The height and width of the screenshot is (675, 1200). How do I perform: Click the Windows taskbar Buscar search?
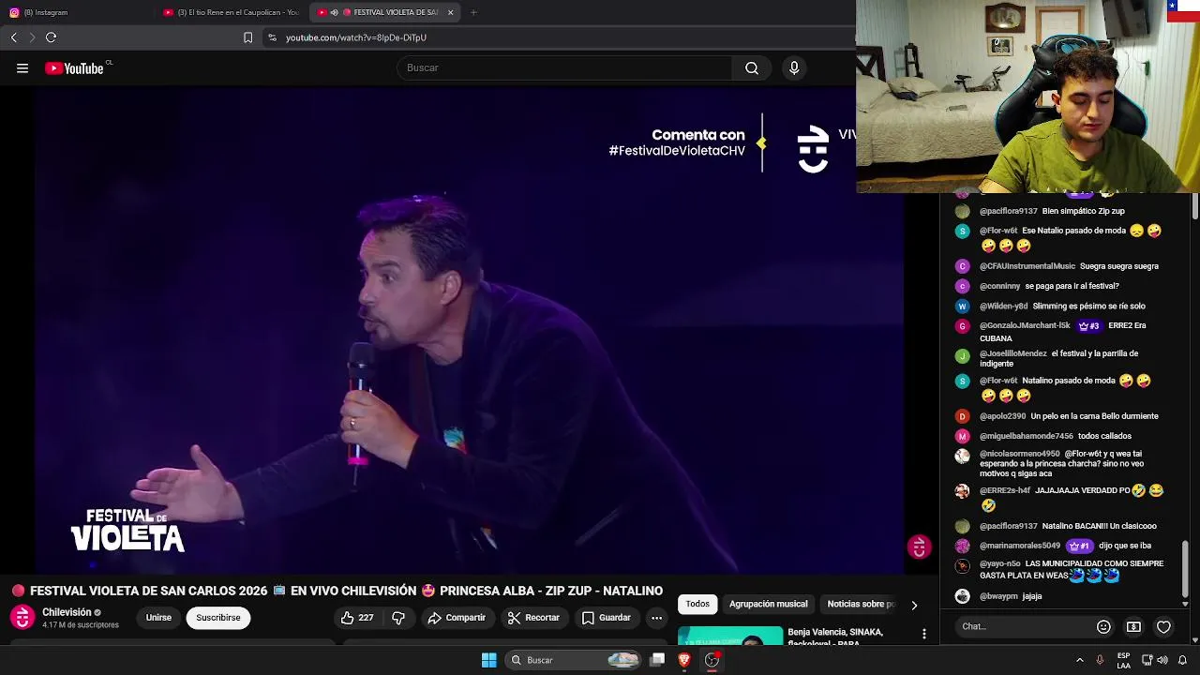tap(574, 660)
